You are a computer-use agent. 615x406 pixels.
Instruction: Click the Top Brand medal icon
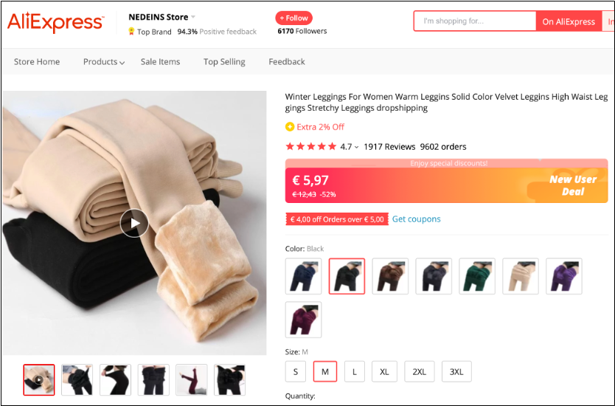(131, 31)
